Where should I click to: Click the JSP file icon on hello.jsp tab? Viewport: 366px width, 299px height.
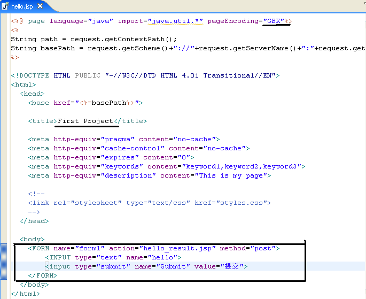click(5, 6)
